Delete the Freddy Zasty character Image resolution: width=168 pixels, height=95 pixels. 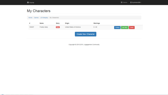point(132,28)
